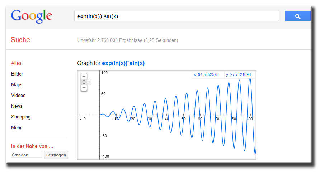The height and width of the screenshot is (175, 325).
Task: Open the Bilder search category
Action: click(17, 74)
